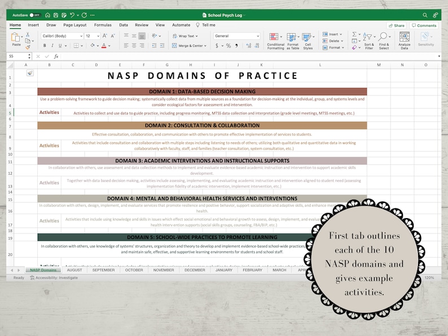
Task: Increase font size with large A icon
Action: [105, 36]
